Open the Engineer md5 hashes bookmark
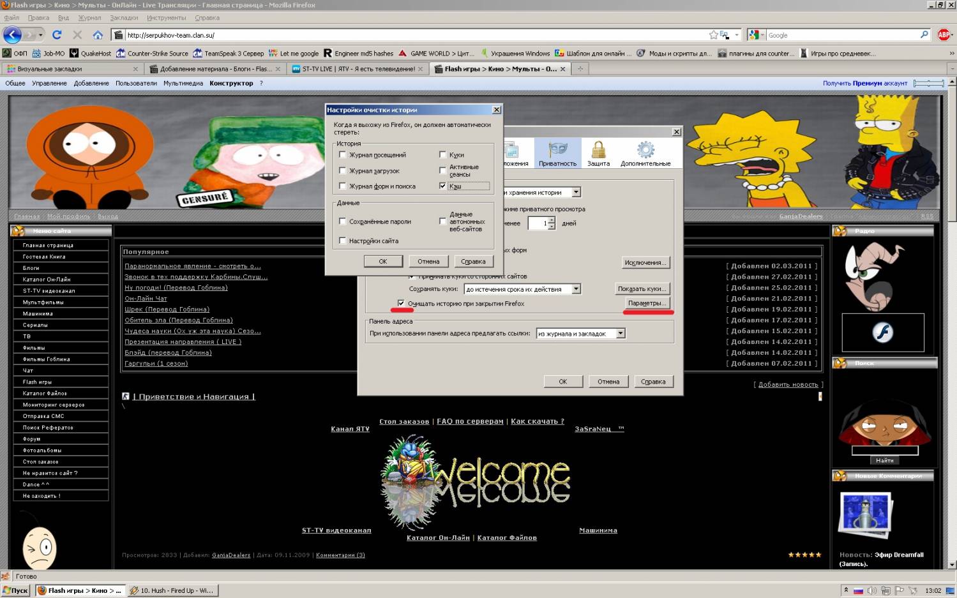Screen dimensions: 957x598 358,53
